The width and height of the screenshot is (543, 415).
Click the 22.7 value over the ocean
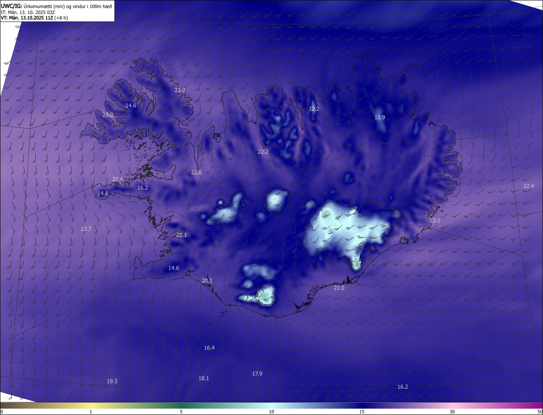(86, 229)
